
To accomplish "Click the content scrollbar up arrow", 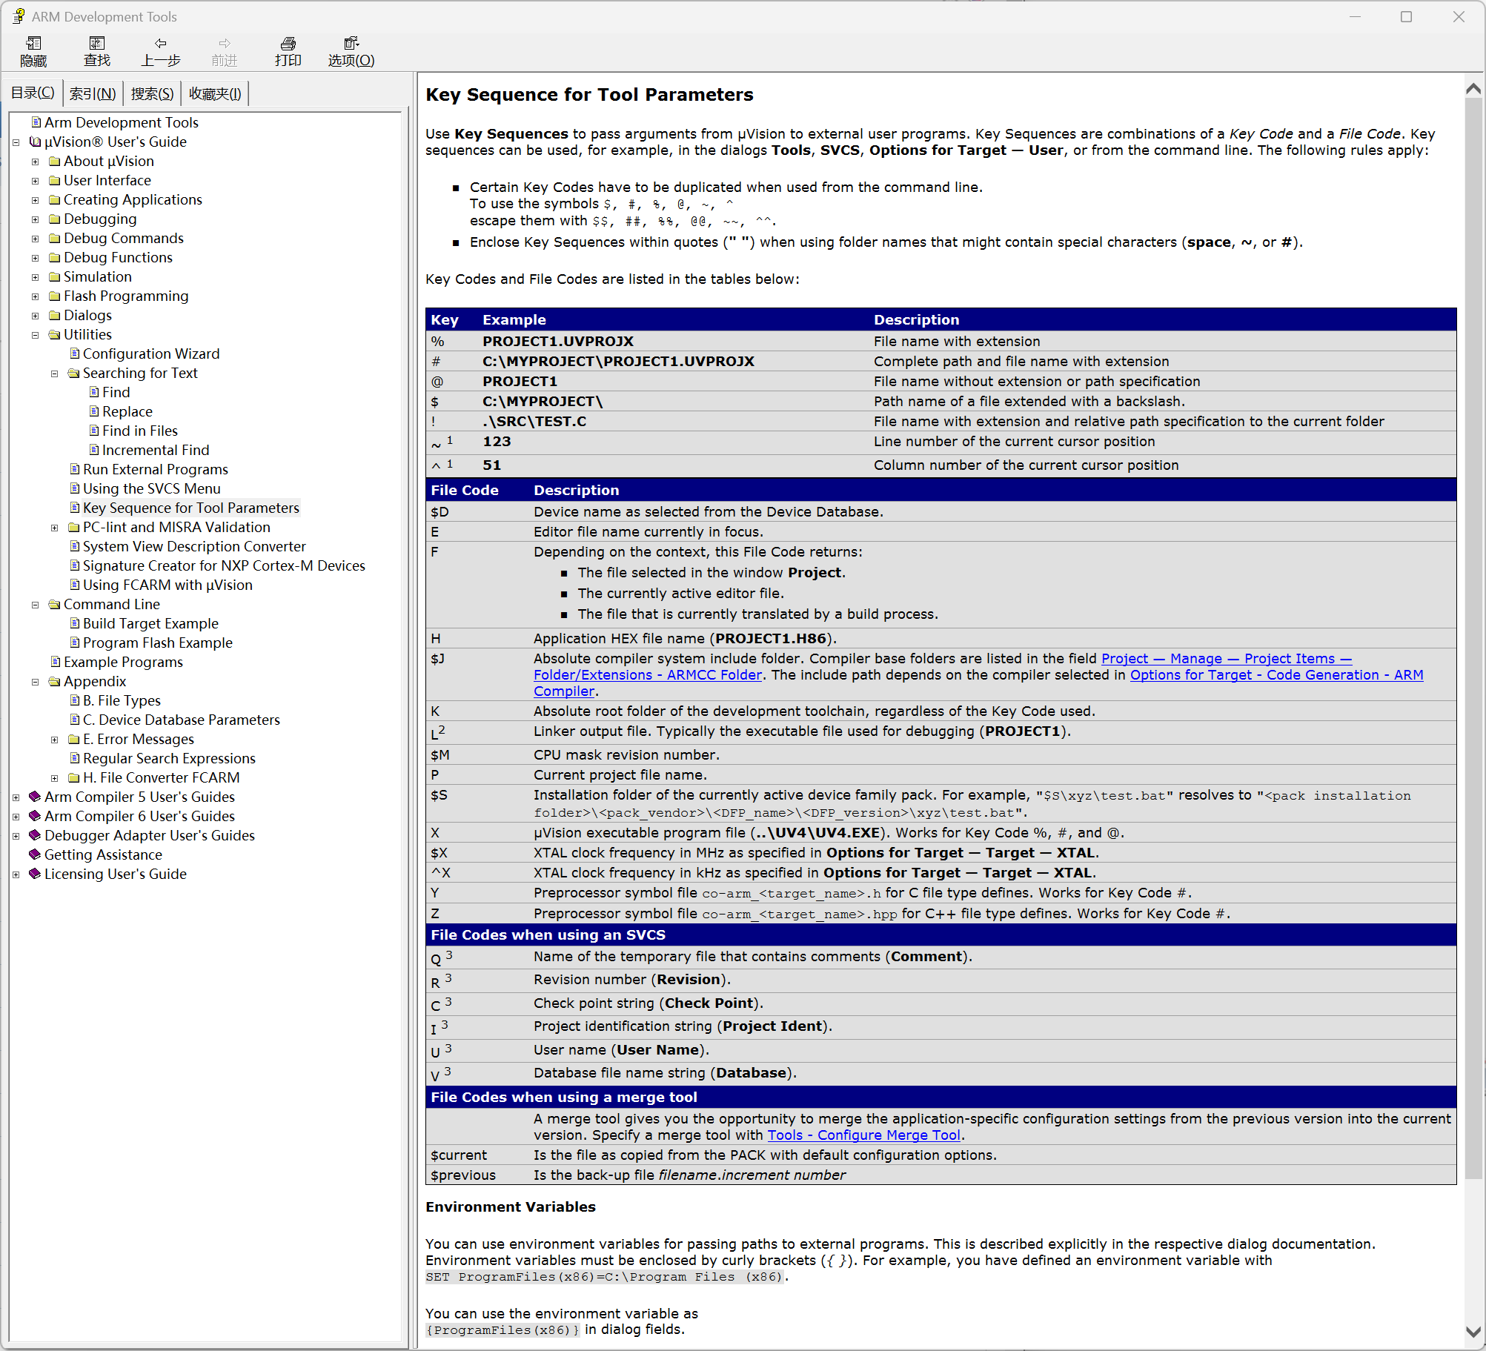I will tap(1473, 89).
